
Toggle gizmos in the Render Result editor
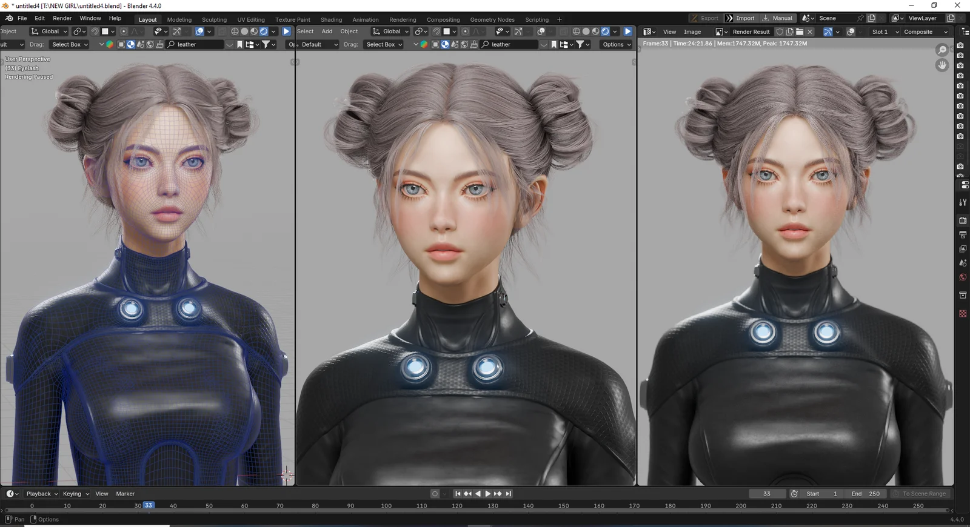[x=828, y=31]
